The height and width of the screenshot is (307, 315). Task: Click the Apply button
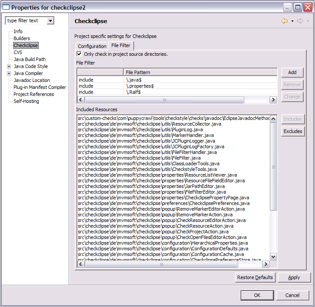coord(294,277)
